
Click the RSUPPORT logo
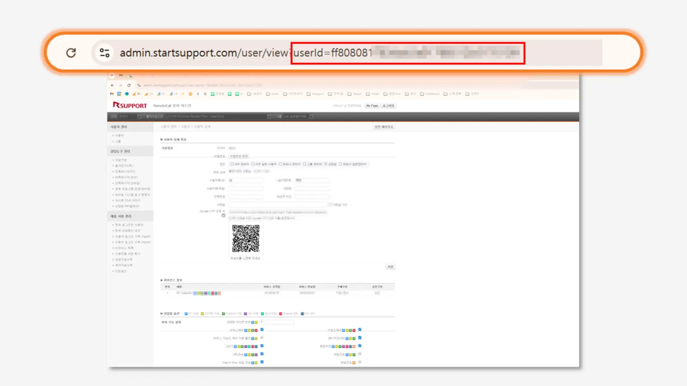click(130, 105)
